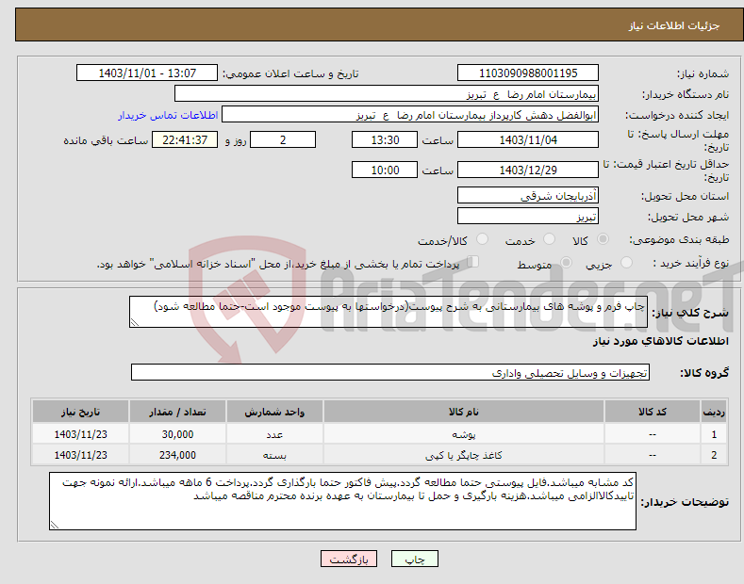744x584 pixels.
Task: Click the deadline time field 13:30
Action: click(x=385, y=139)
